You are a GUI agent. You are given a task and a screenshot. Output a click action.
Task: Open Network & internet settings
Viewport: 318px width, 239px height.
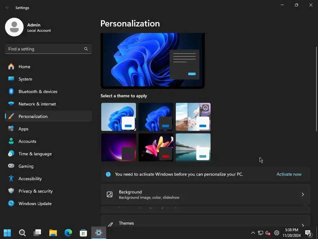(48, 104)
